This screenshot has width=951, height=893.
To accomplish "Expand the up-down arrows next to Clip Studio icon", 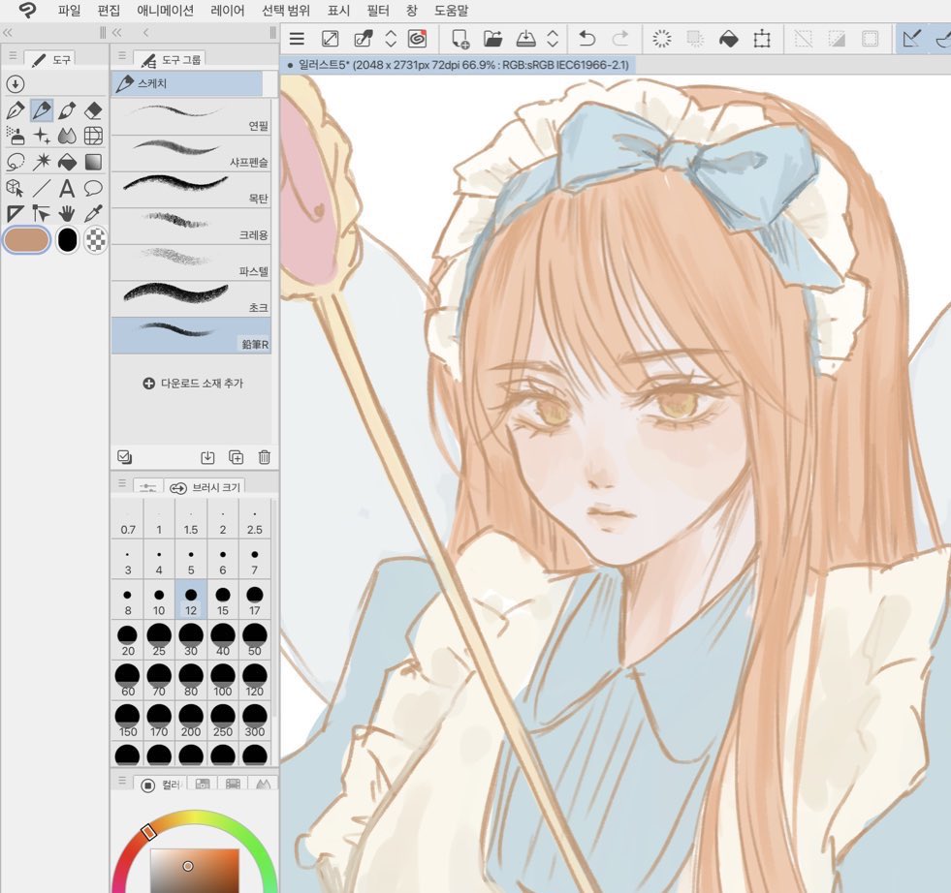I will tap(391, 39).
